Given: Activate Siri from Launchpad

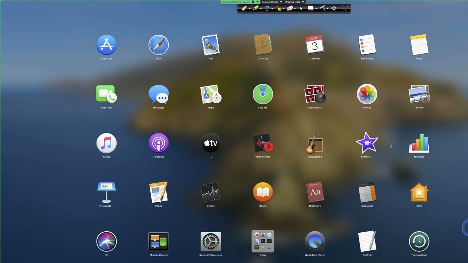Looking at the screenshot, I should (106, 241).
